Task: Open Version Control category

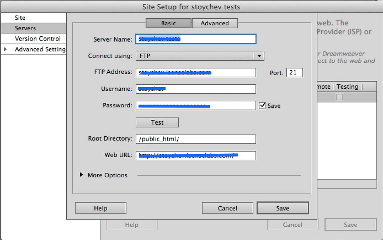Action: (34, 39)
